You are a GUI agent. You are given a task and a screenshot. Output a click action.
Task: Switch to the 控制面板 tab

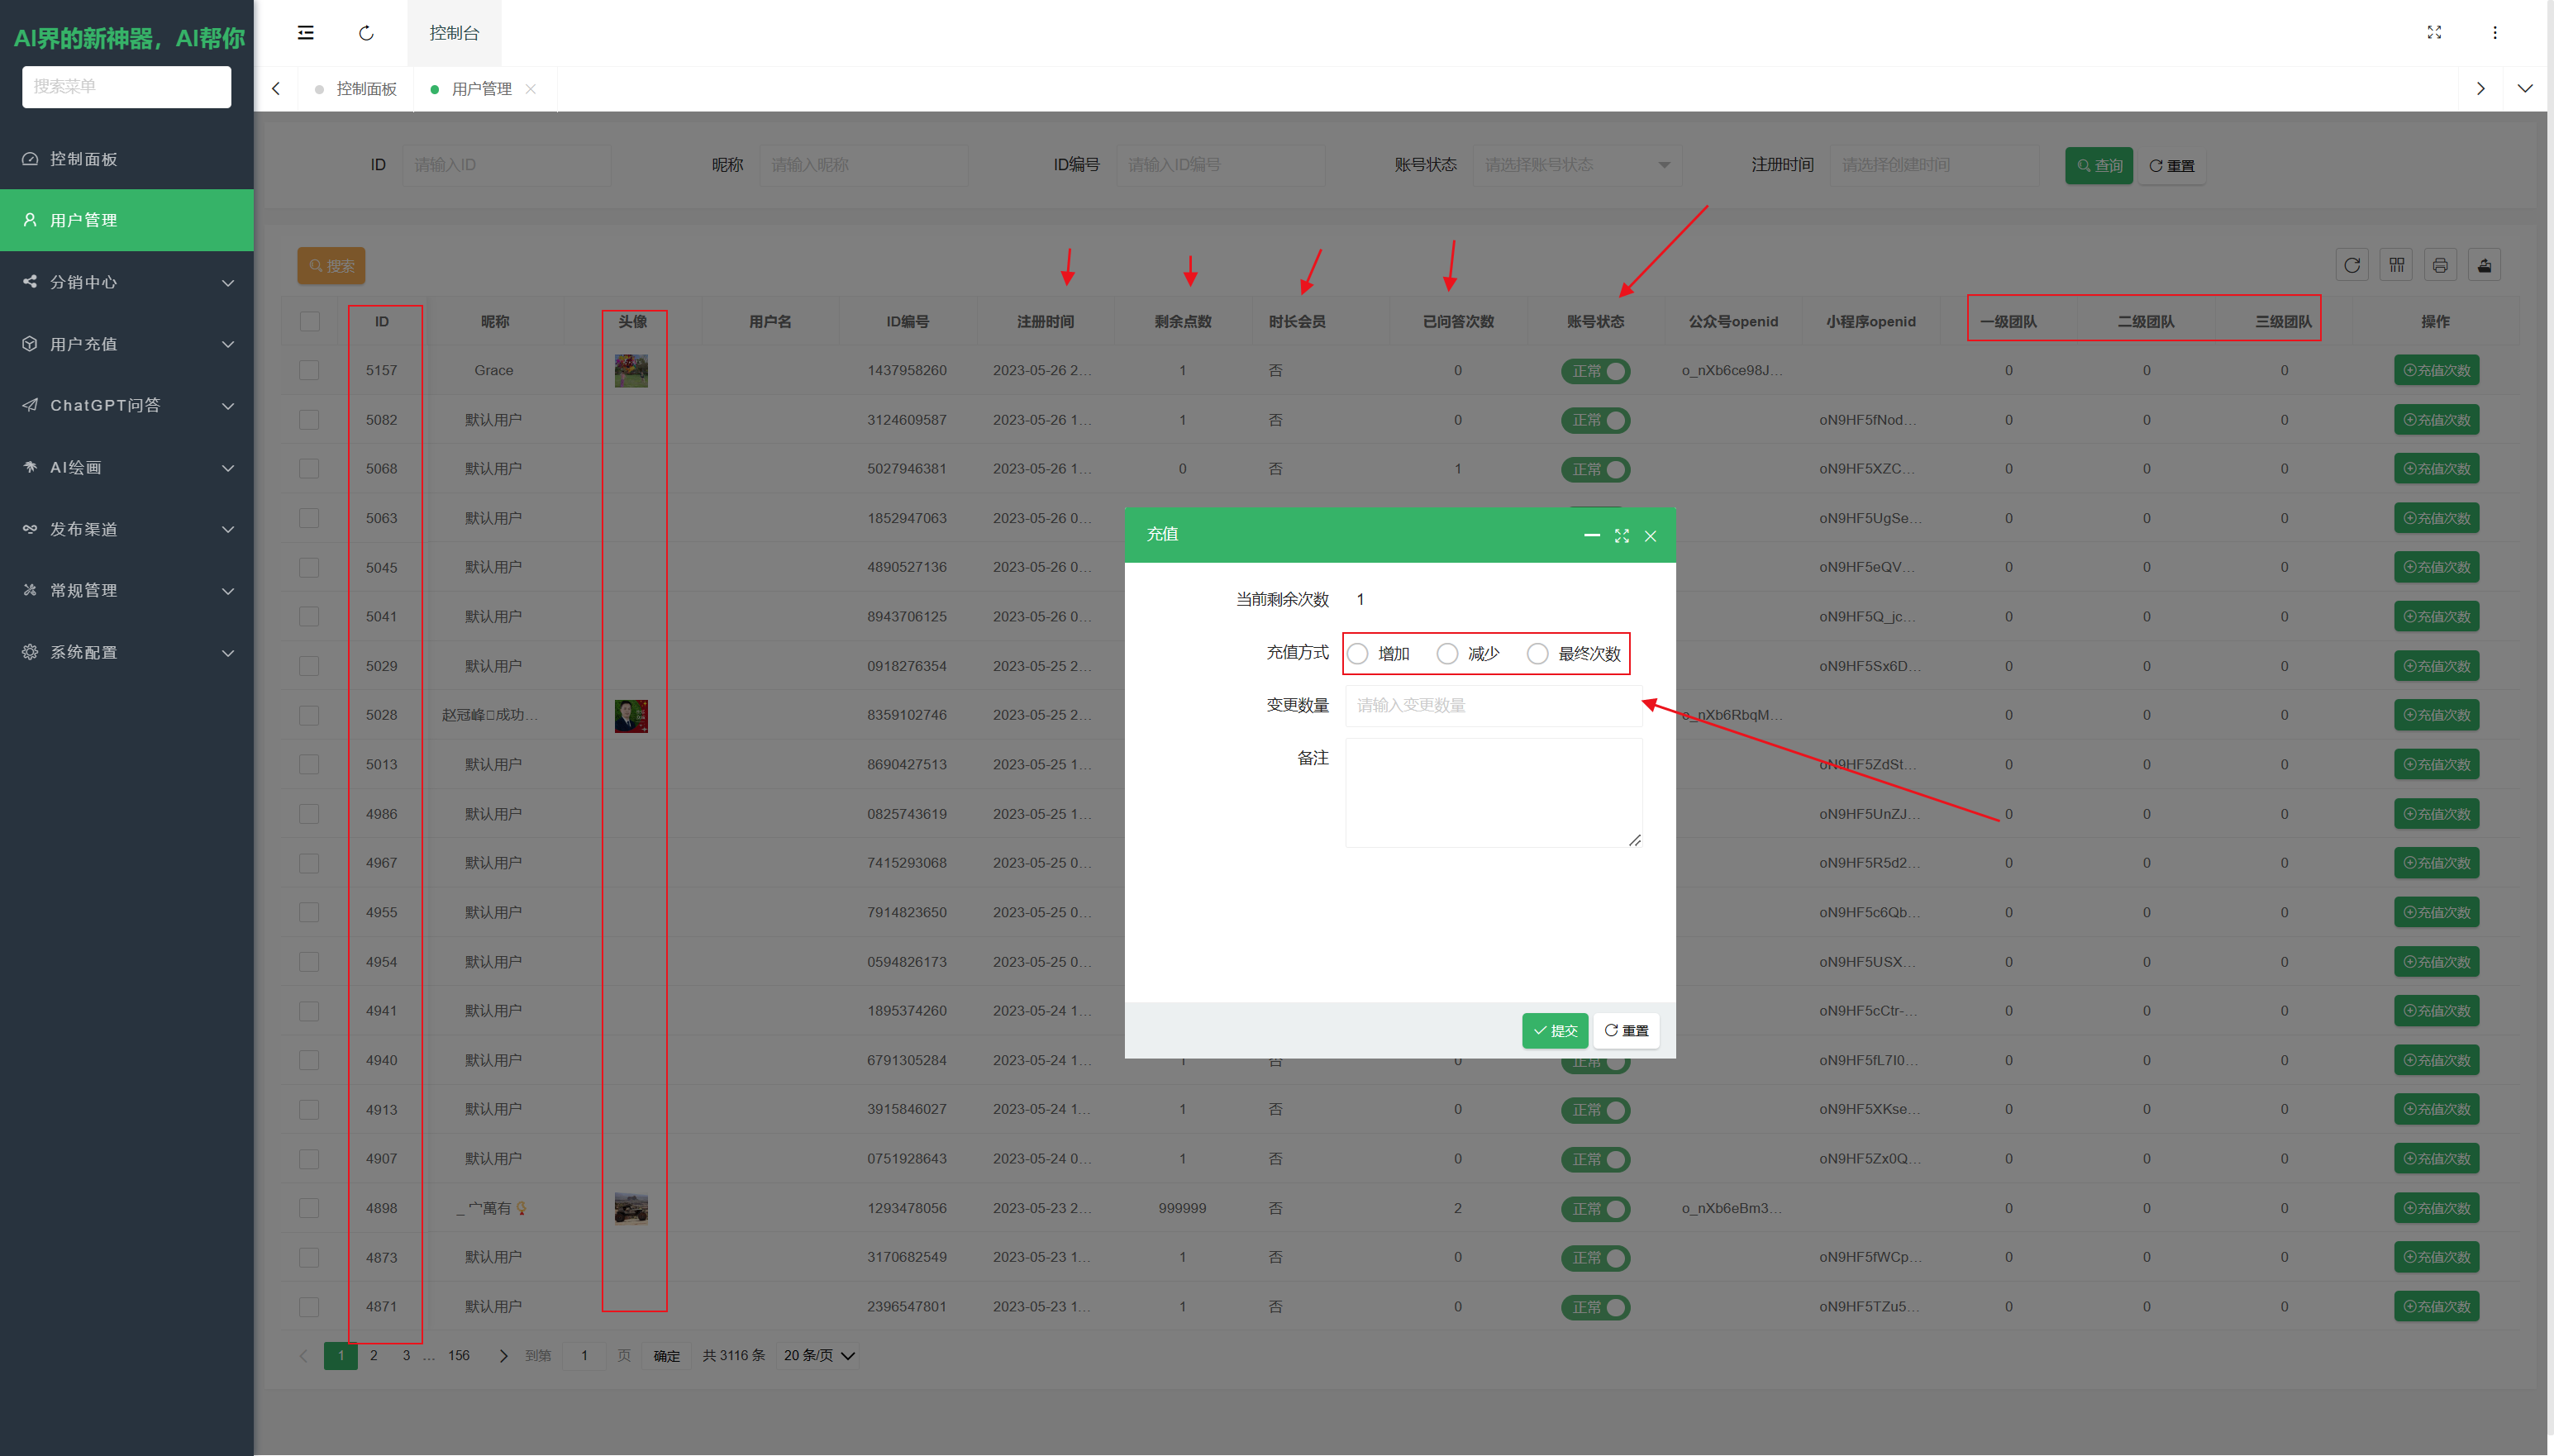click(357, 89)
